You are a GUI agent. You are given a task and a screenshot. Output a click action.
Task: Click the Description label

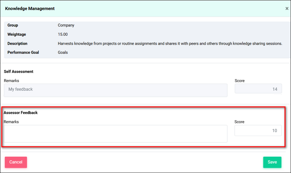click(x=17, y=43)
